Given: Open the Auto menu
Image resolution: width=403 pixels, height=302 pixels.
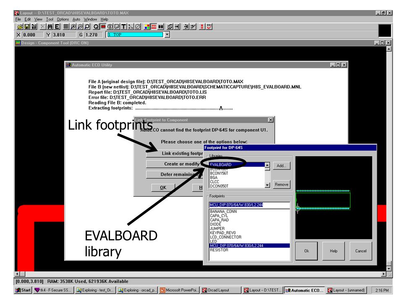Looking at the screenshot, I should 76,19.
